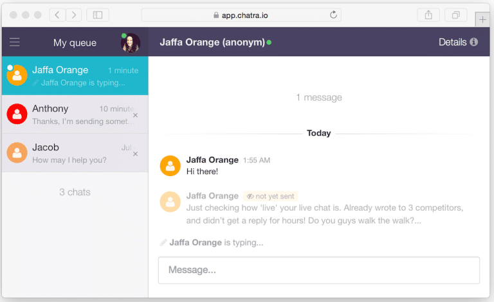
Task: Open a new tab with the plus button
Action: coord(482,20)
